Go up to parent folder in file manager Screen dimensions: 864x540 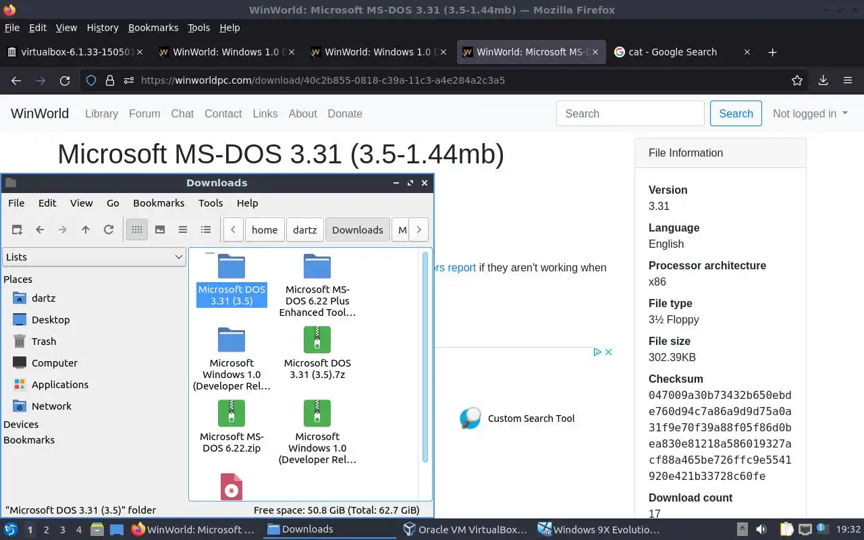[x=86, y=230]
